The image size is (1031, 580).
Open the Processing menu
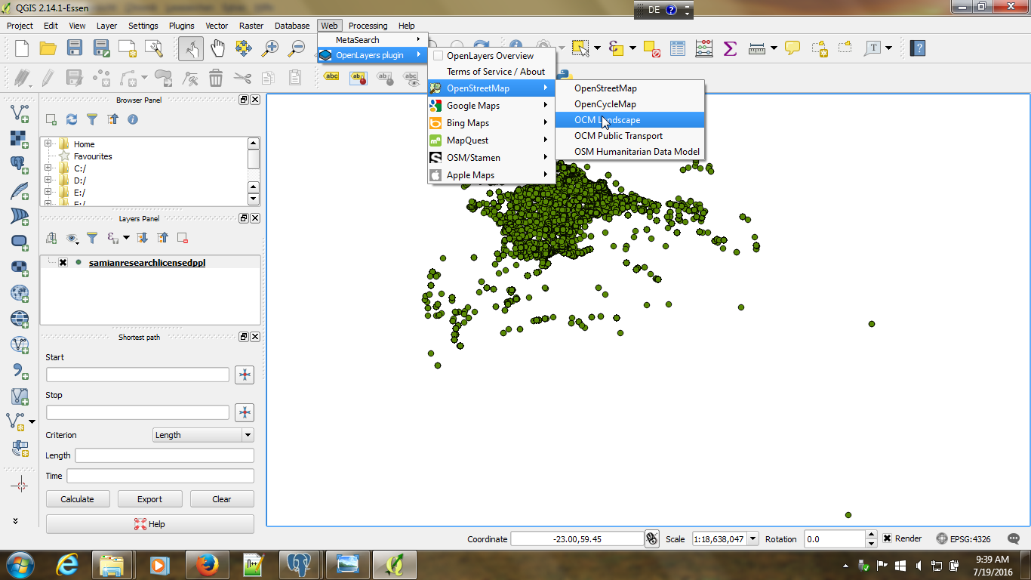click(x=368, y=26)
